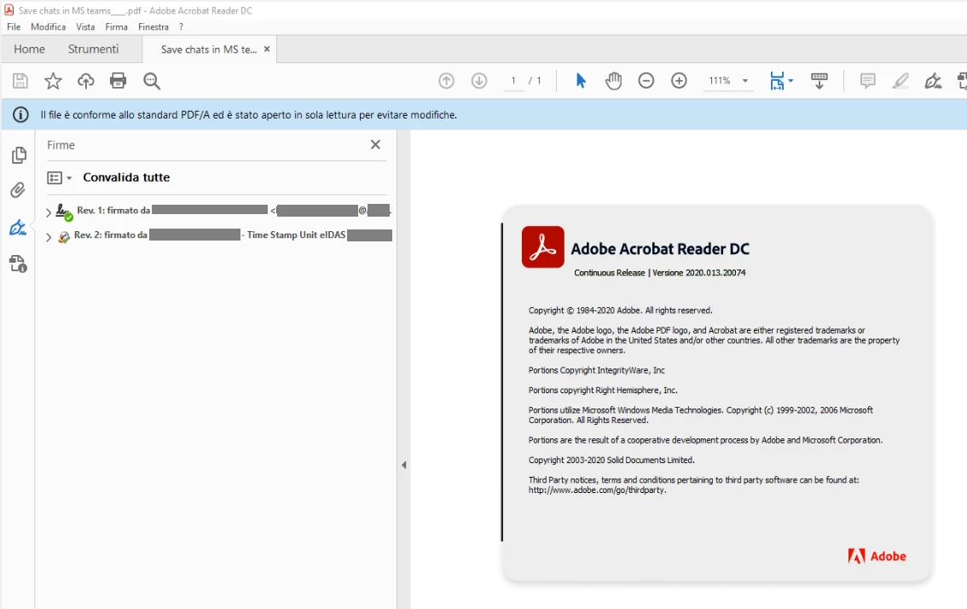Open the File menu

pos(14,26)
